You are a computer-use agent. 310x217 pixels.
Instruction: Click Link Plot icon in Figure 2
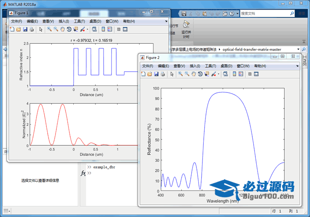pos(225,74)
